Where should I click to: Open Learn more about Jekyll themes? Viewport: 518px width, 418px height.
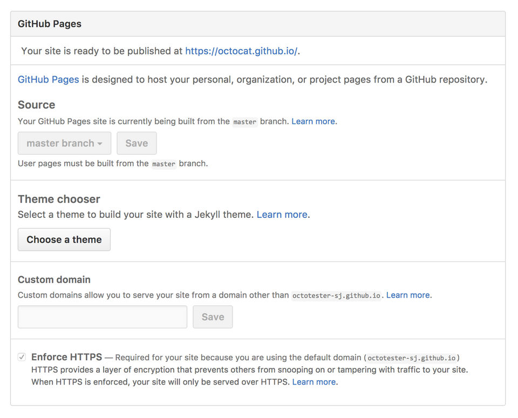pos(282,215)
